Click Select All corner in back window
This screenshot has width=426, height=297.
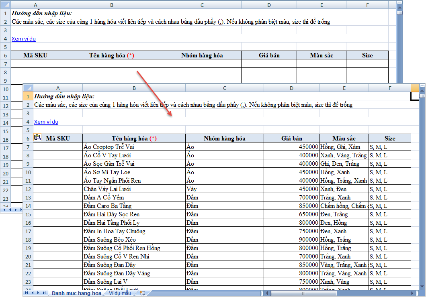[6, 4]
